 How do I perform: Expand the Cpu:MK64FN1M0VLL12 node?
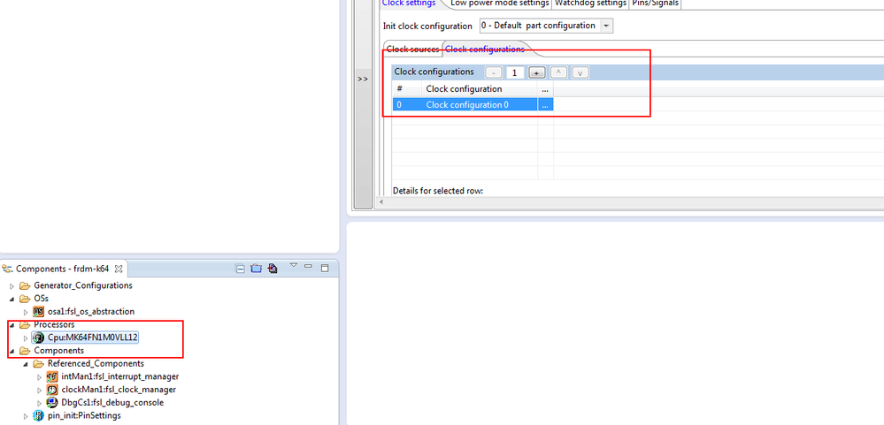[26, 338]
